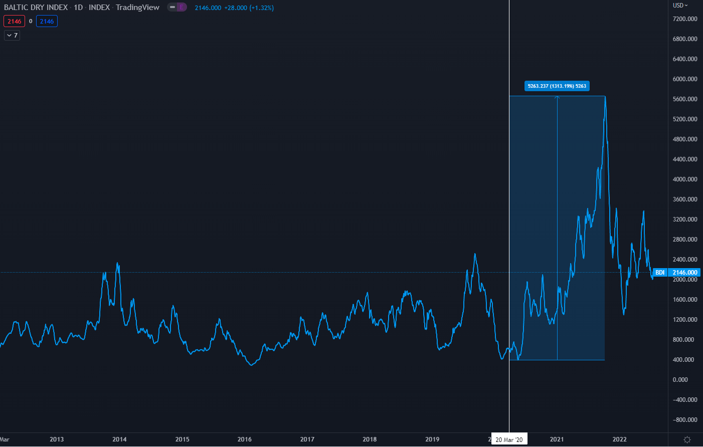Click the 0.000 level on price scale
703x447 pixels.
click(x=680, y=380)
